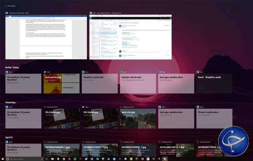
Task: Open 10 windows 10 power tips.docx under Yesterday
Action: click(x=23, y=118)
